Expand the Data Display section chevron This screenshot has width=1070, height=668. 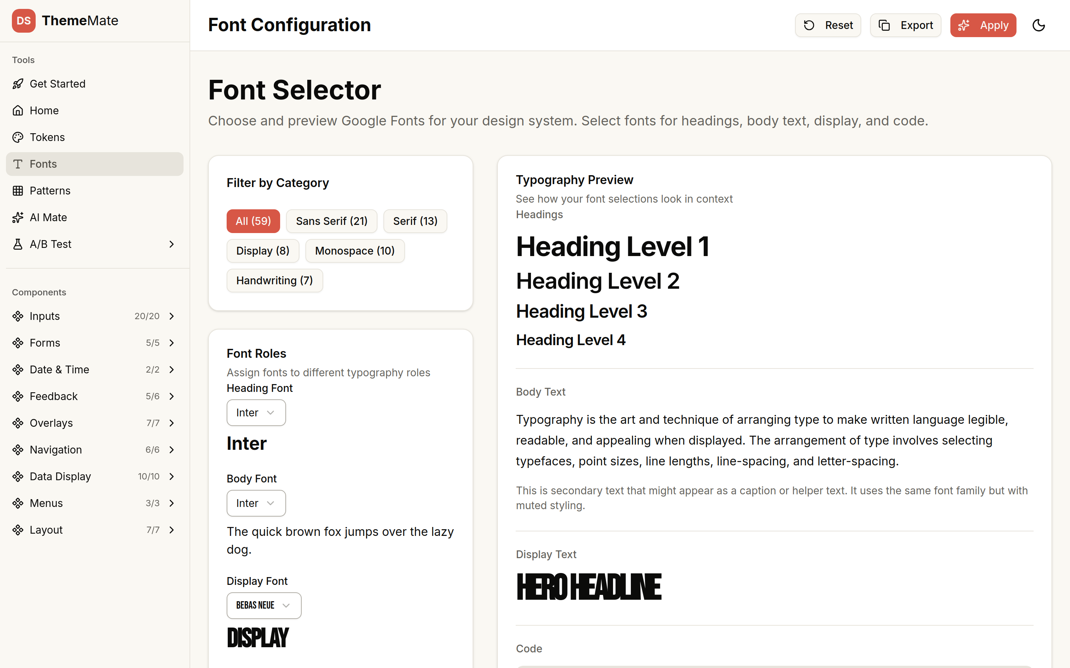point(172,477)
